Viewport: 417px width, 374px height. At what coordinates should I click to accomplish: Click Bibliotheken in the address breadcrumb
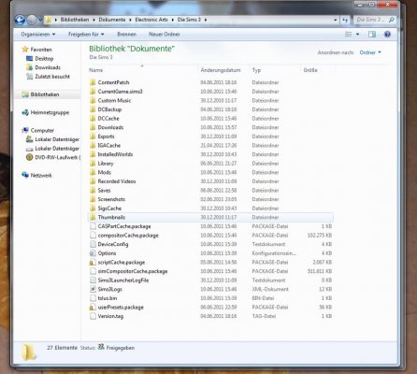coord(75,20)
